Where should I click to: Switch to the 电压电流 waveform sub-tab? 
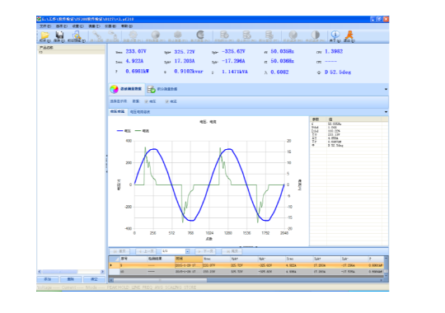(117, 111)
